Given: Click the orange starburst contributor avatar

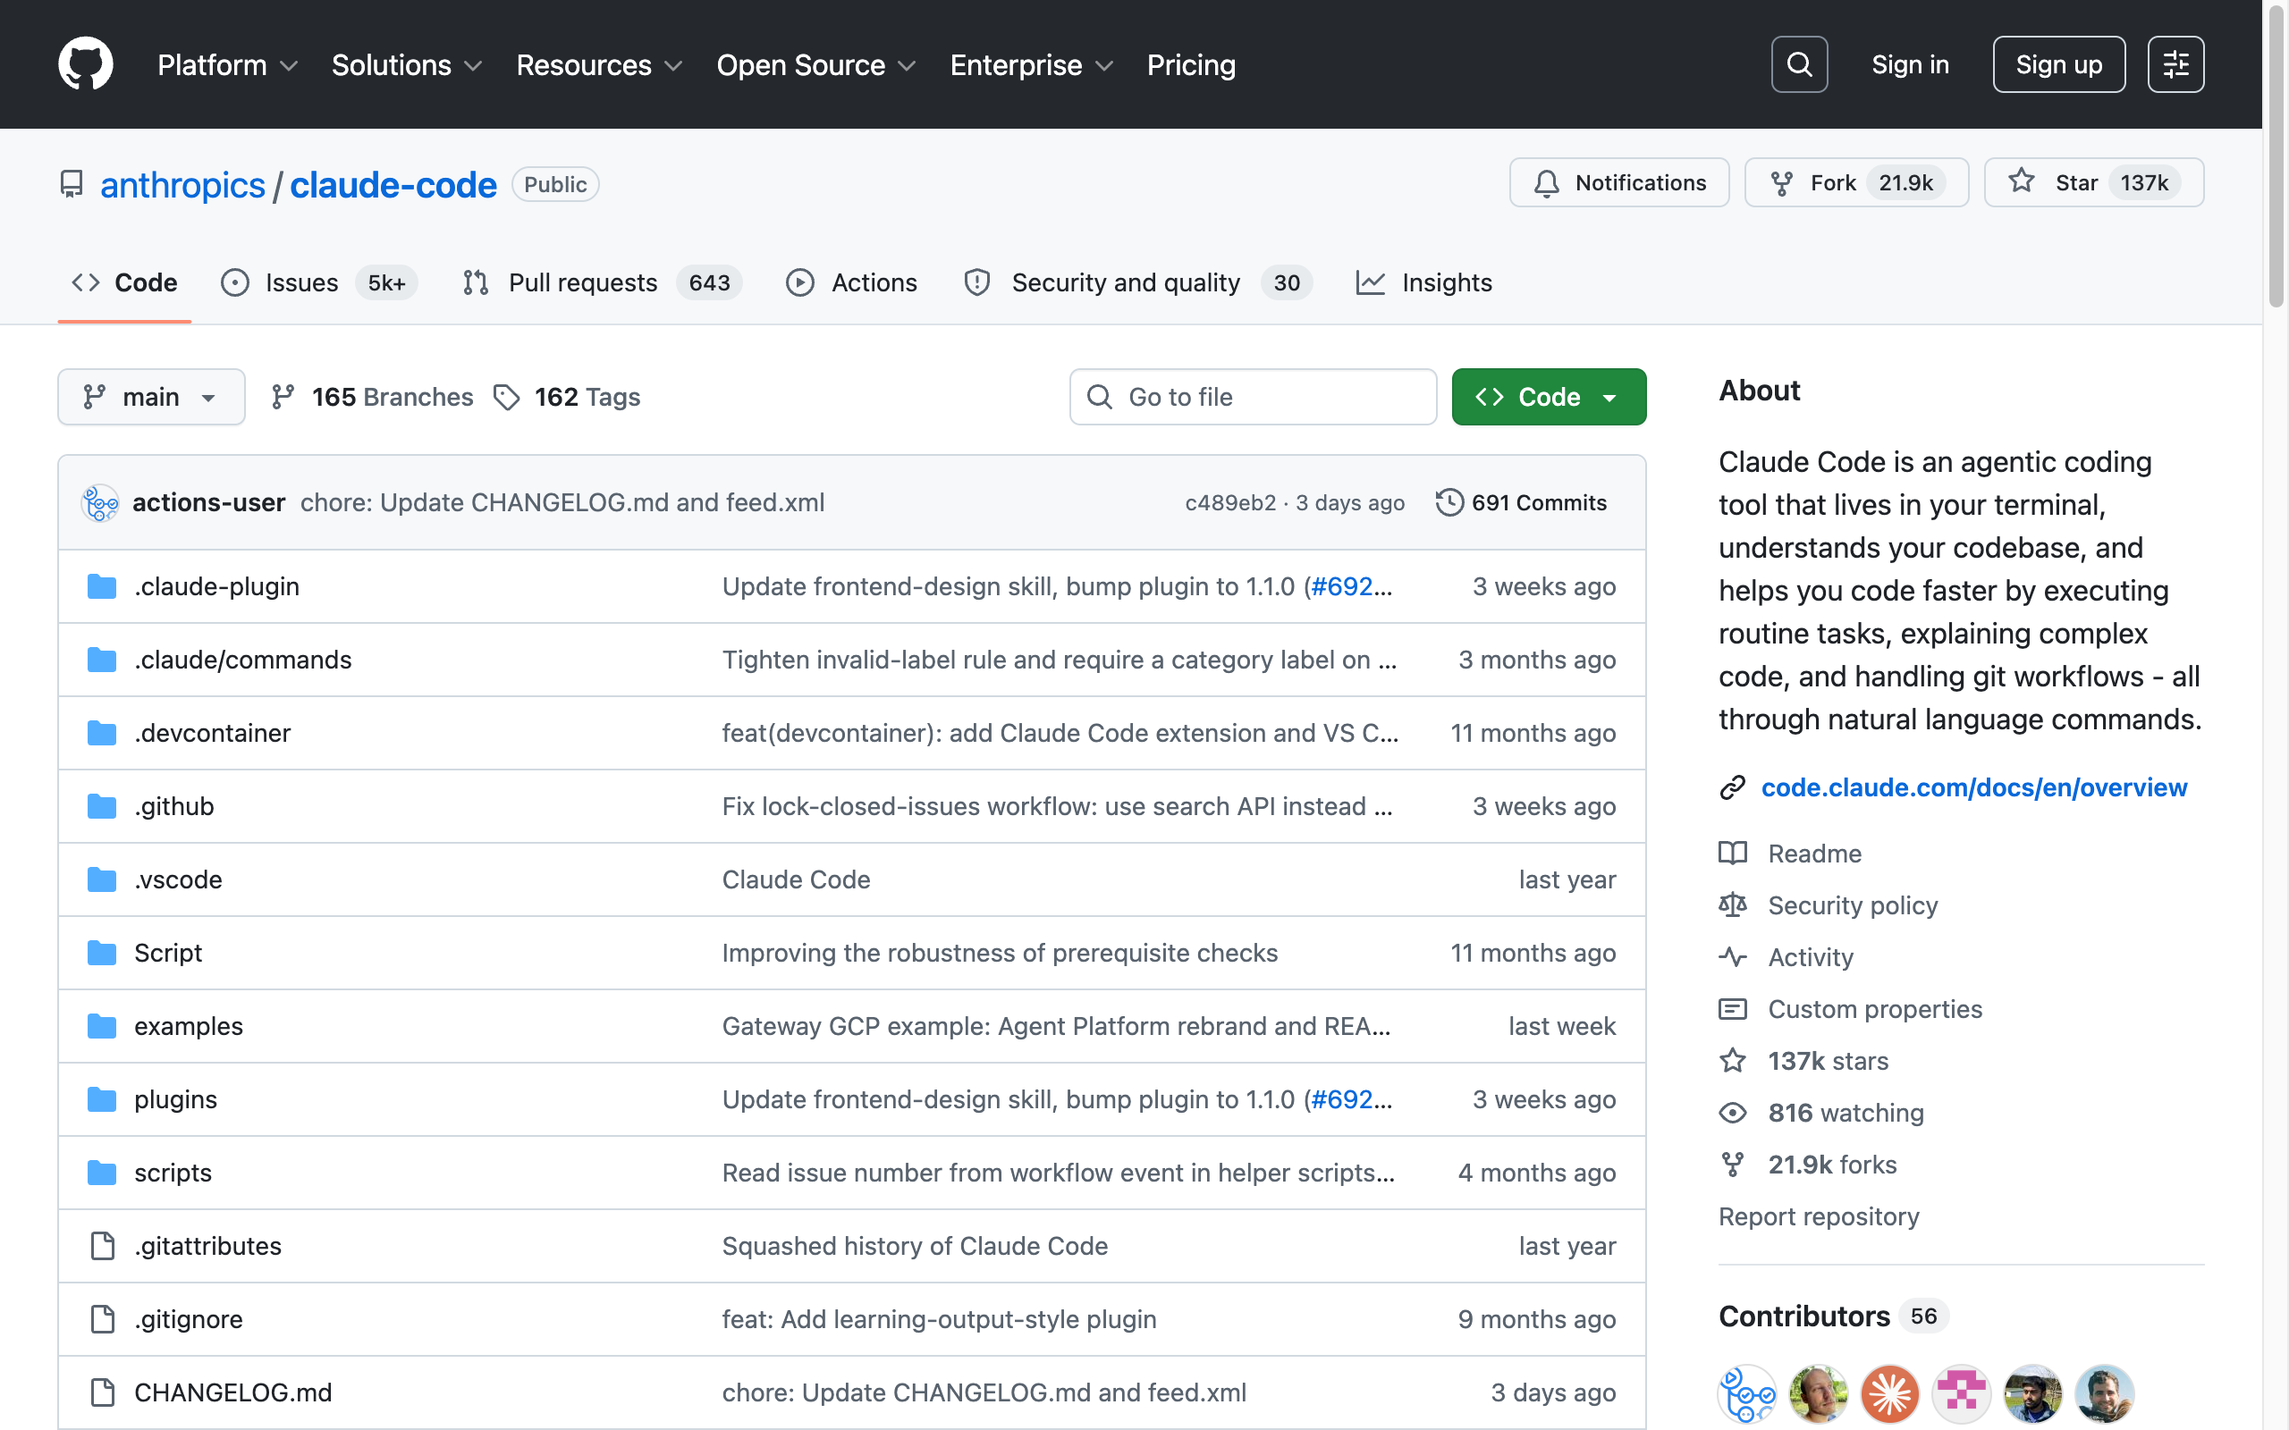Looking at the screenshot, I should [x=1890, y=1393].
